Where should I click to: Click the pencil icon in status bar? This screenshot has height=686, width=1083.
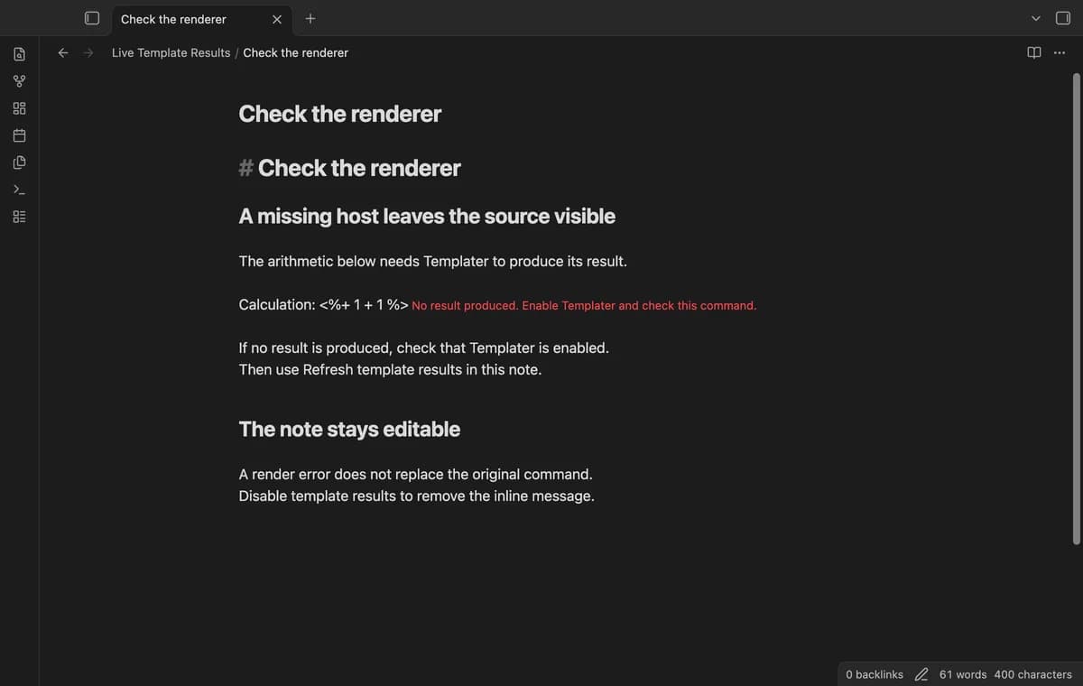(x=921, y=674)
